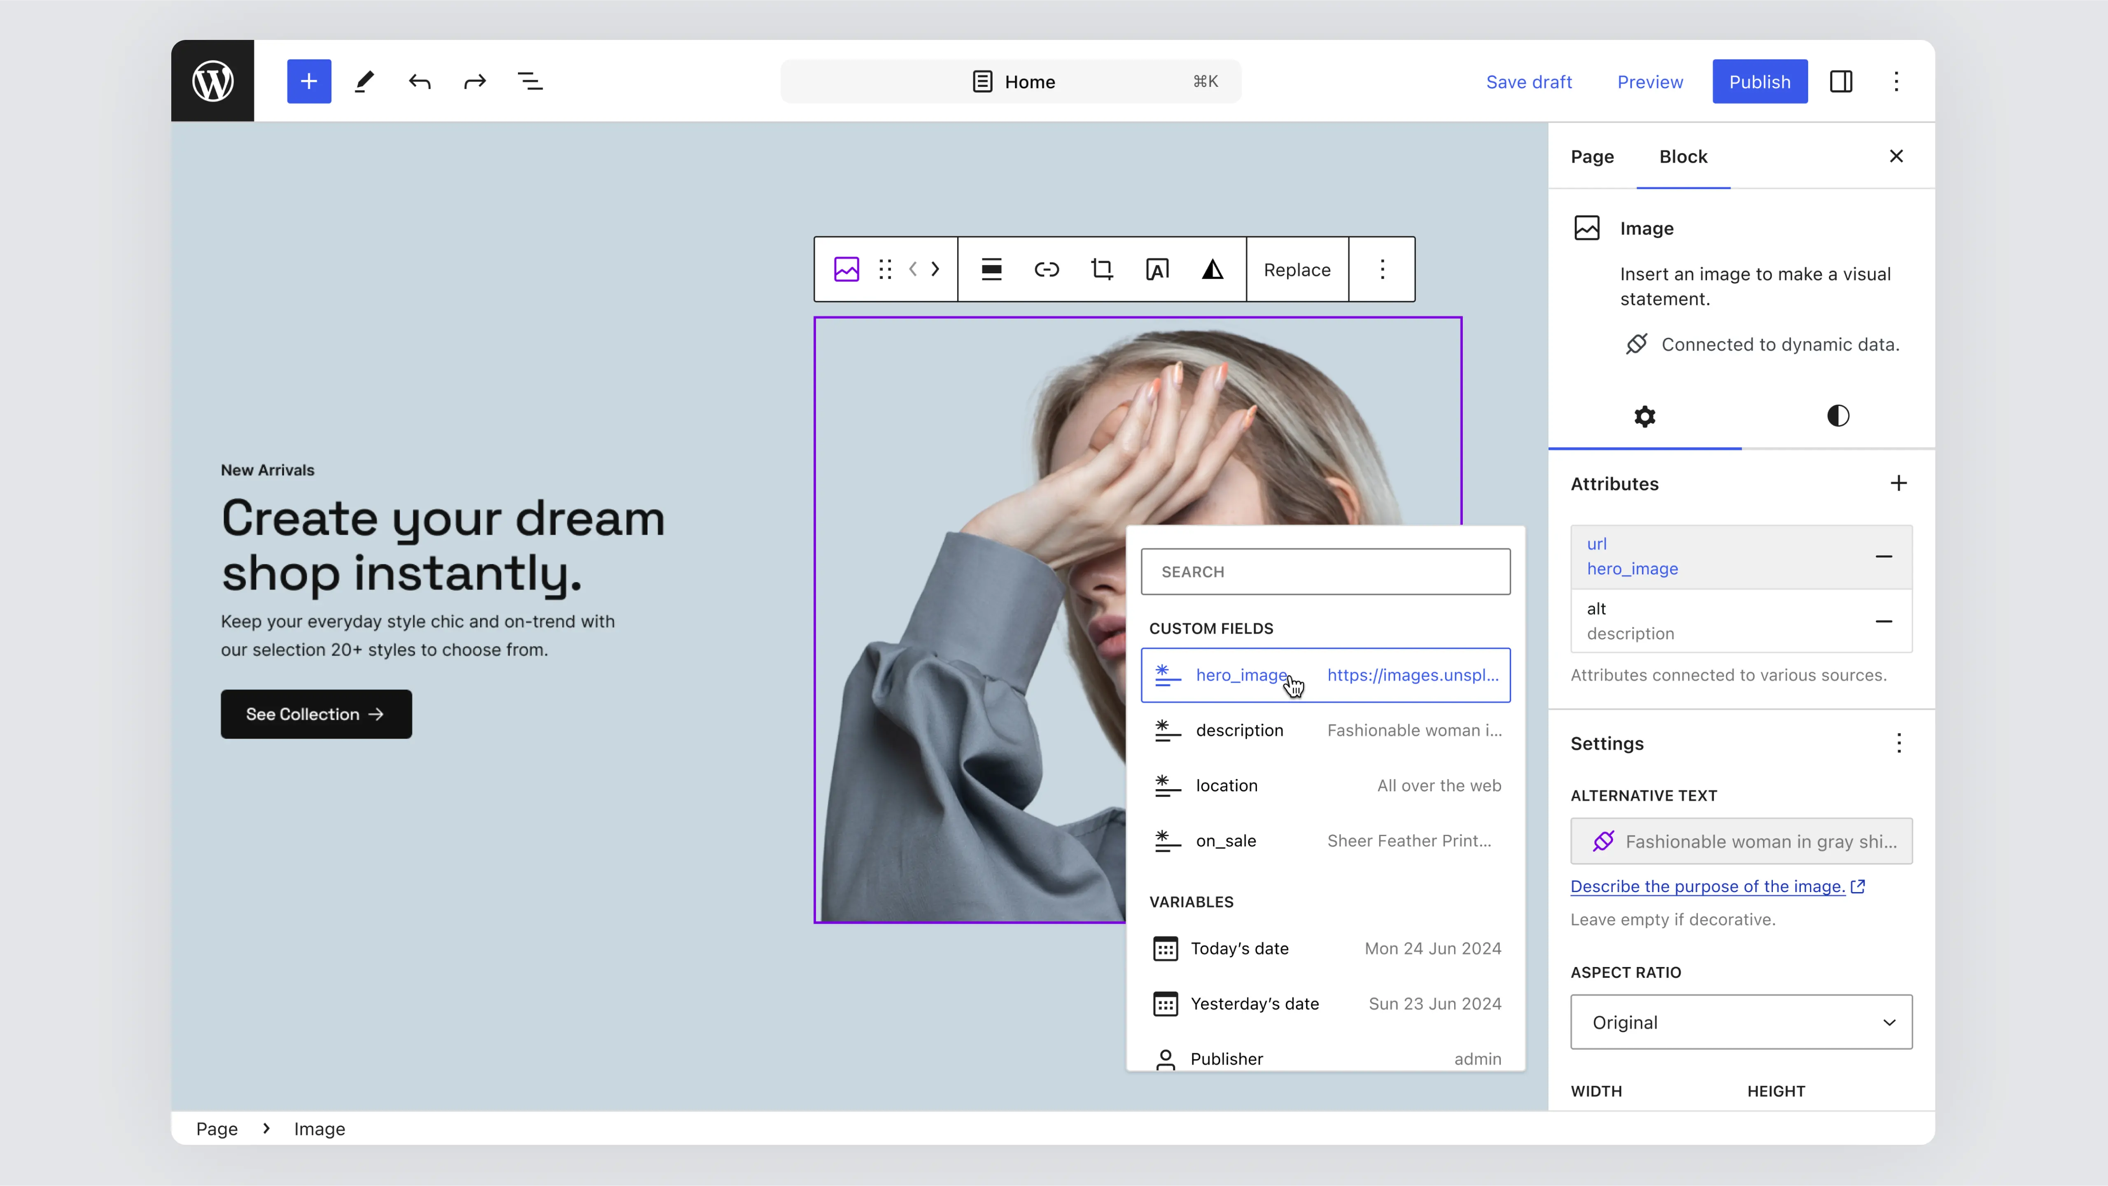Apply duotone filter triangle icon
This screenshot has height=1186, width=2108.
point(1212,269)
